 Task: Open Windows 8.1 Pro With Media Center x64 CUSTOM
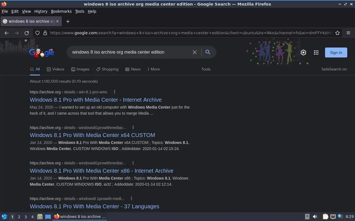92,135
